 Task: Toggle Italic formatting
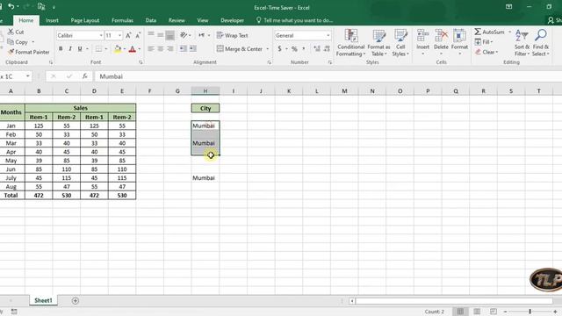pos(70,49)
